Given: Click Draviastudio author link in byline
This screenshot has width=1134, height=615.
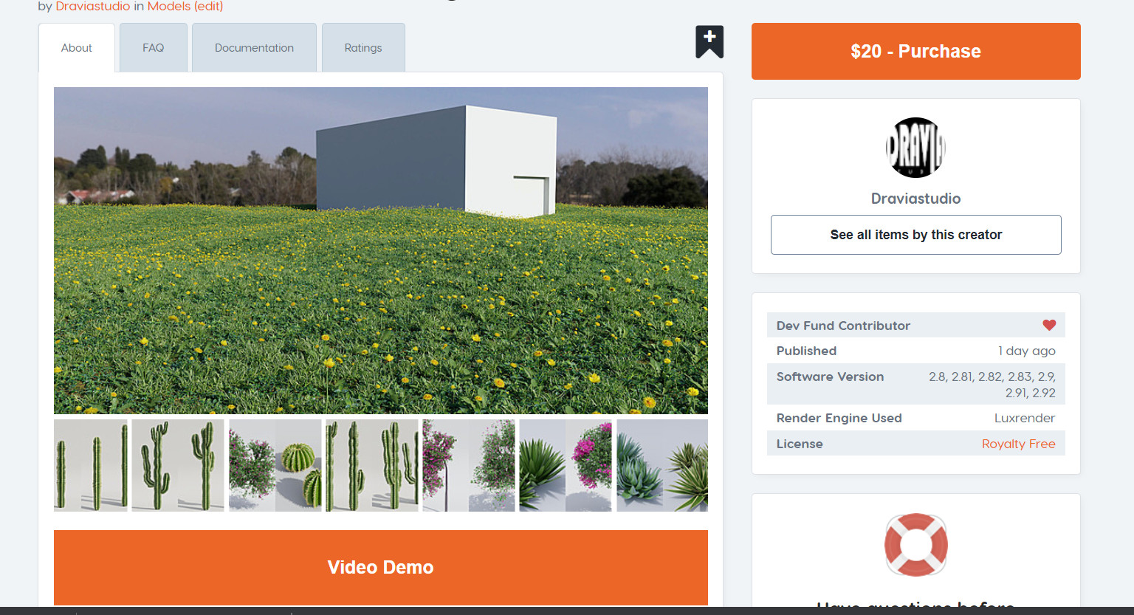Looking at the screenshot, I should (x=93, y=7).
